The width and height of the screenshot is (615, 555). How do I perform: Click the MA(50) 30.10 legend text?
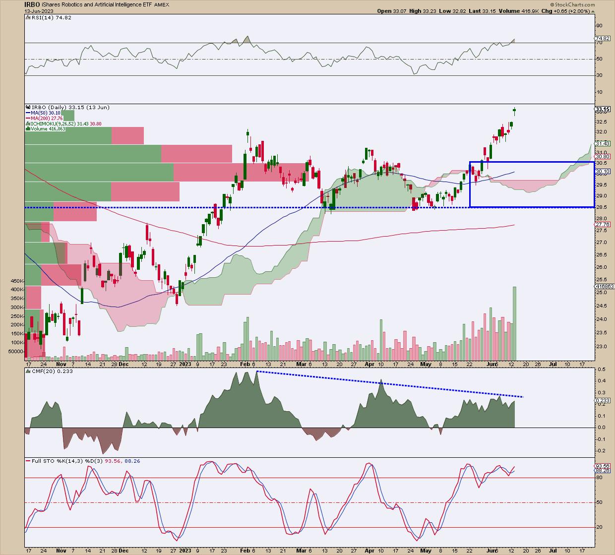47,113
